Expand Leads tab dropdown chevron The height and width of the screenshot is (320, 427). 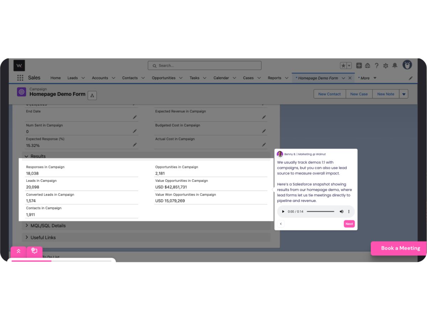83,78
